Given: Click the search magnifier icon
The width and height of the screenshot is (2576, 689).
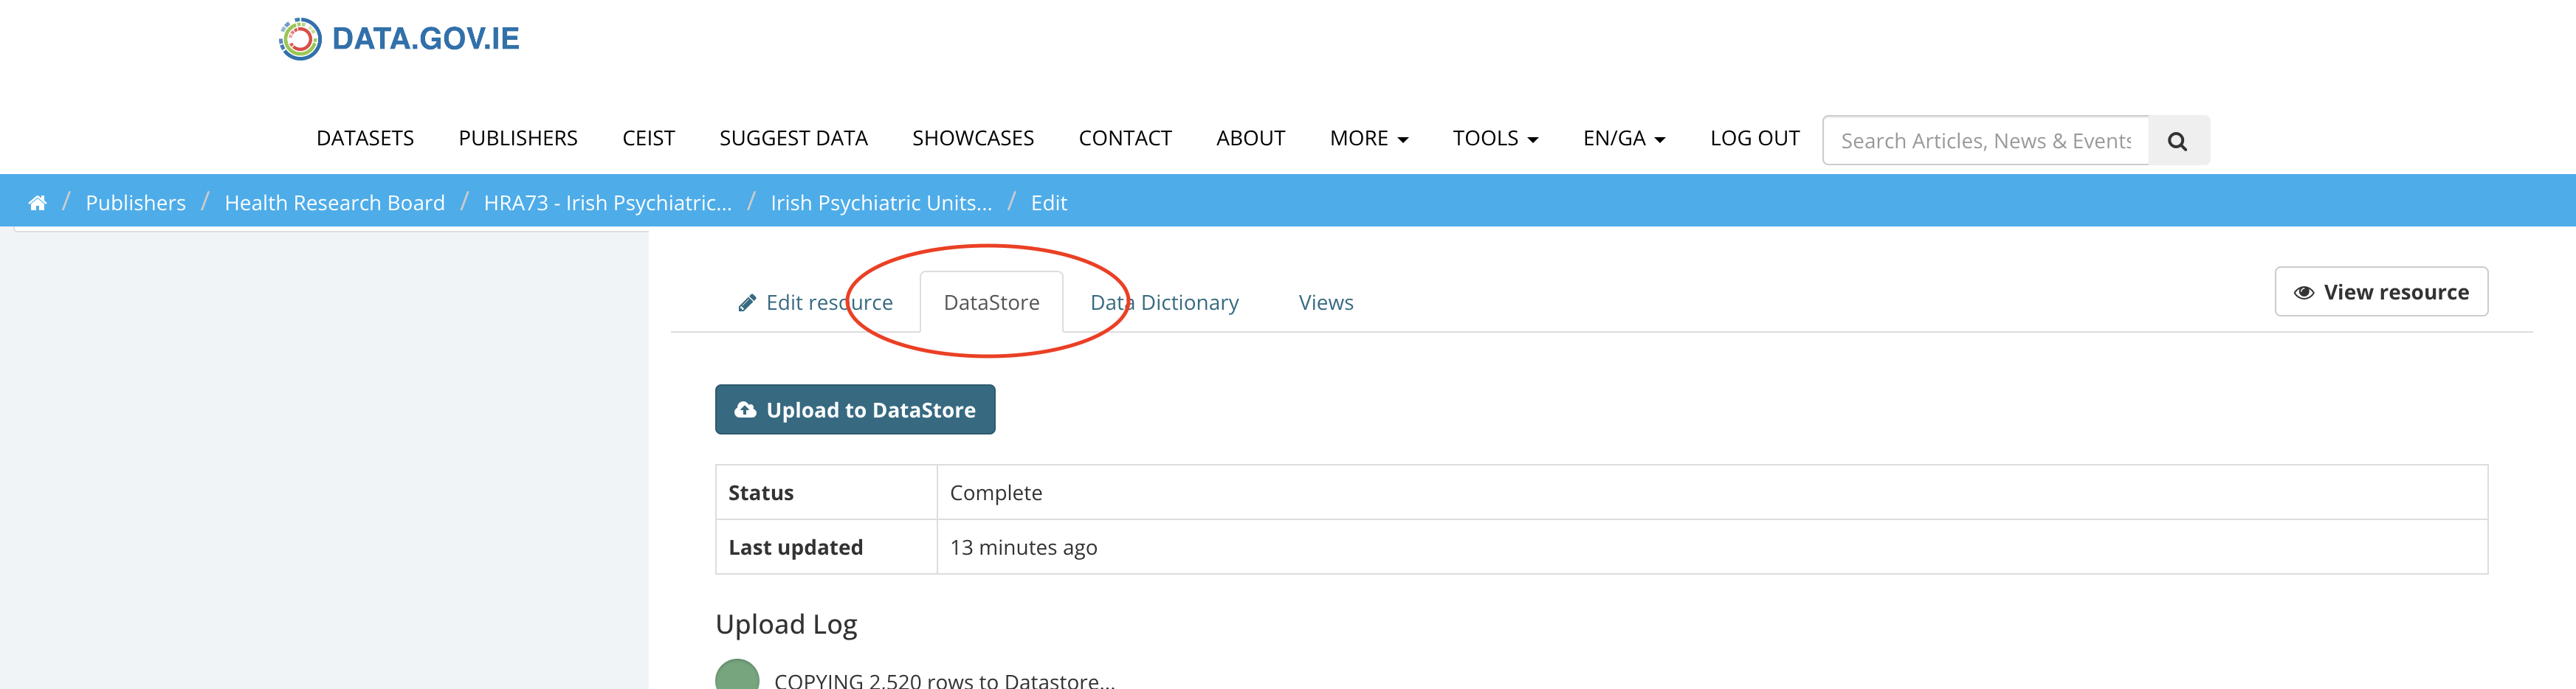Looking at the screenshot, I should coord(2177,141).
